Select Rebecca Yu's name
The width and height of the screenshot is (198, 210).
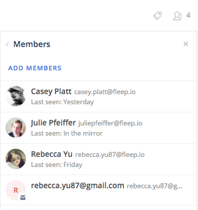[x=52, y=154]
